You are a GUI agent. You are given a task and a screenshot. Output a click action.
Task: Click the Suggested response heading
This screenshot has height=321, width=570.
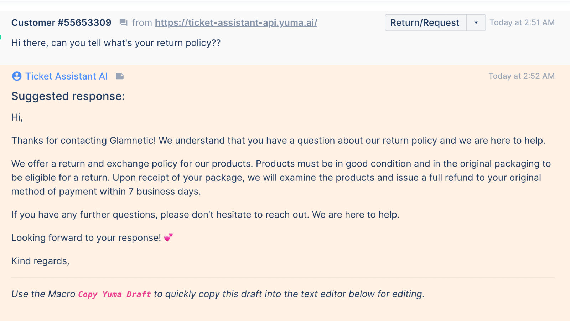tap(68, 96)
